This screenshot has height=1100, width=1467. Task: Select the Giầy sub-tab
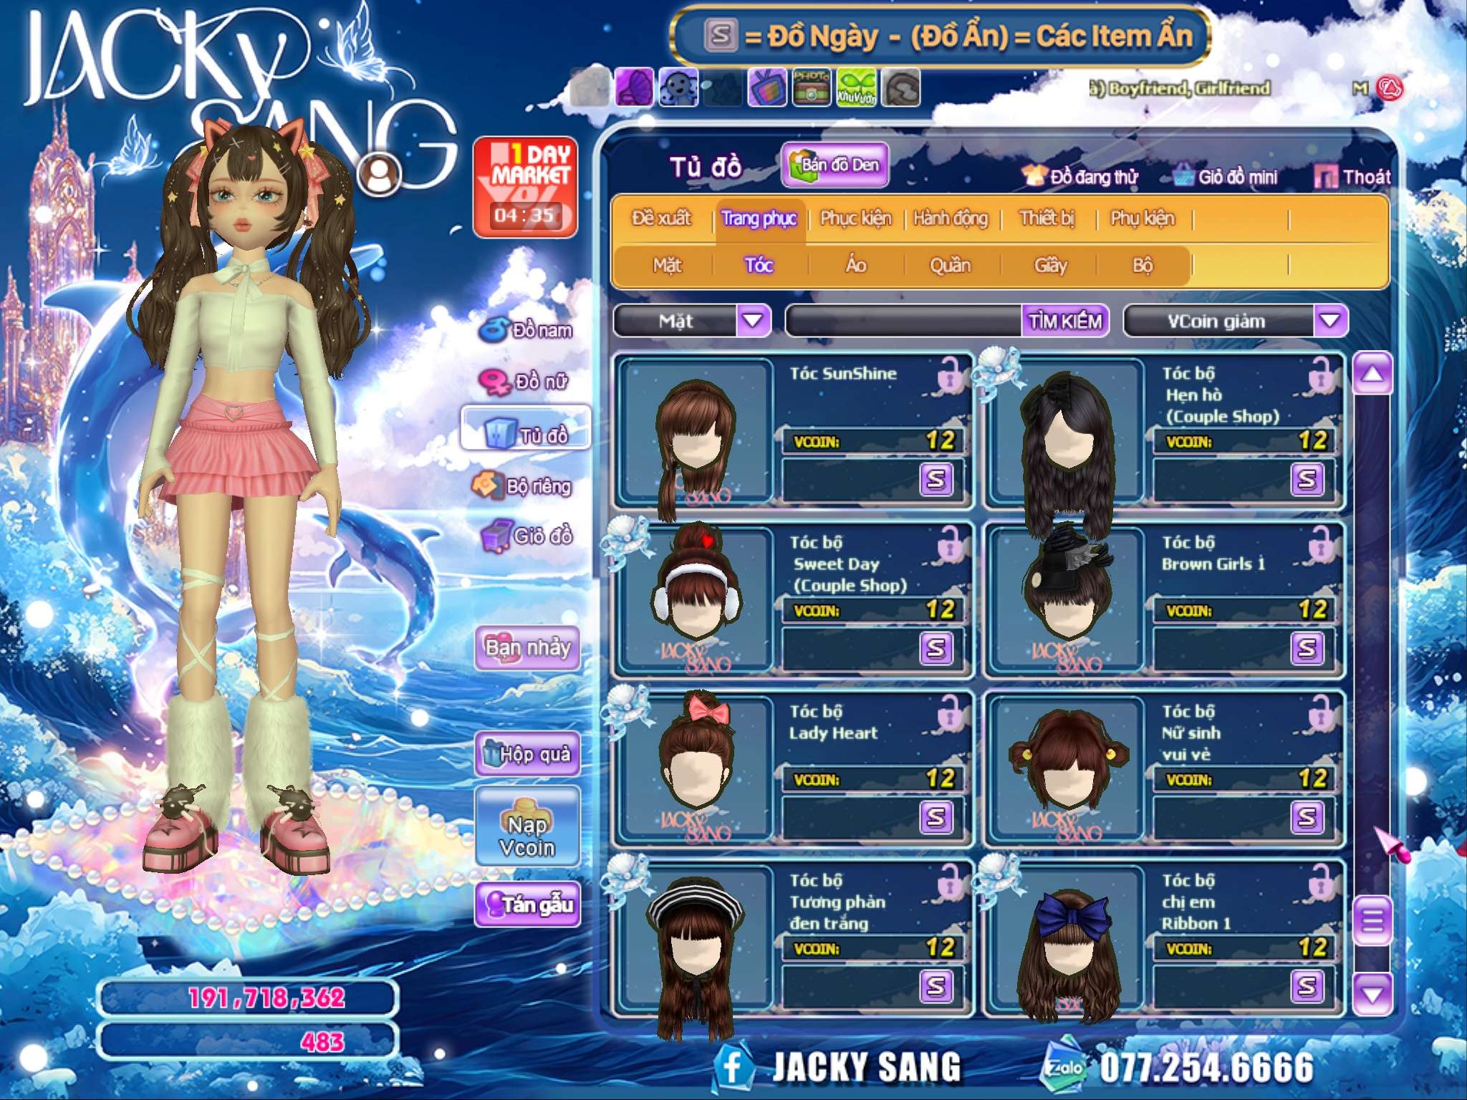coord(1050,266)
